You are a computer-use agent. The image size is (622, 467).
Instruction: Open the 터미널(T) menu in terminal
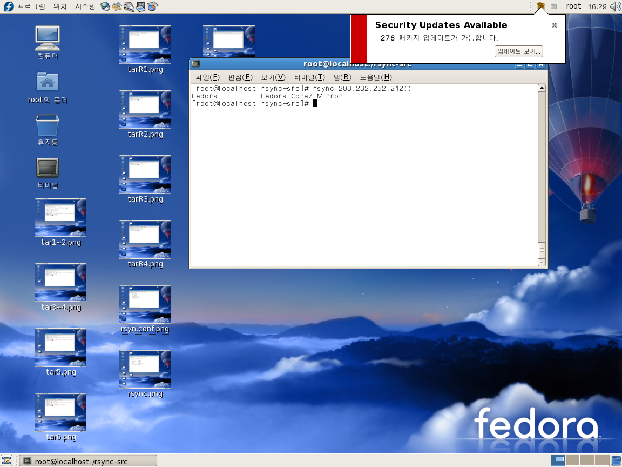pyautogui.click(x=309, y=77)
